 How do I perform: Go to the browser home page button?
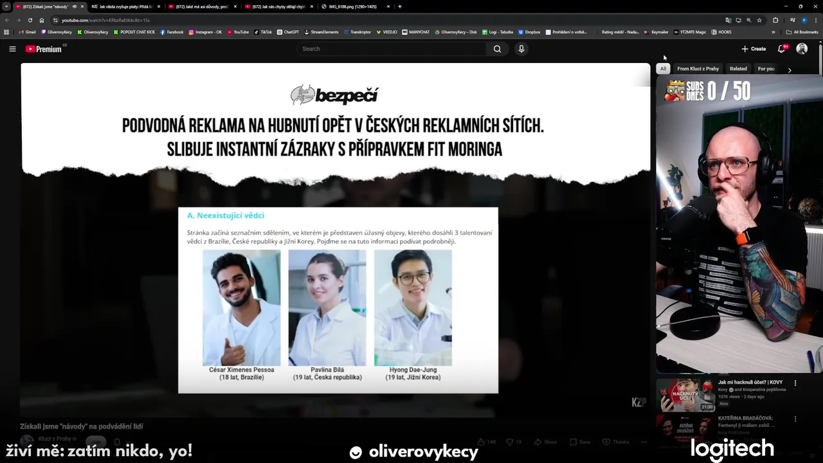click(42, 20)
